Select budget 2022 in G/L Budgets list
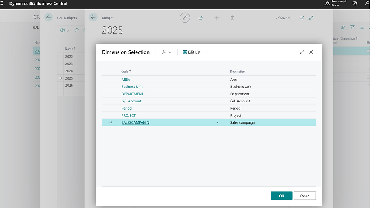This screenshot has height=208, width=370. 69,57
